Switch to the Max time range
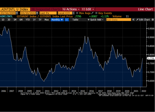 coord(46,20)
